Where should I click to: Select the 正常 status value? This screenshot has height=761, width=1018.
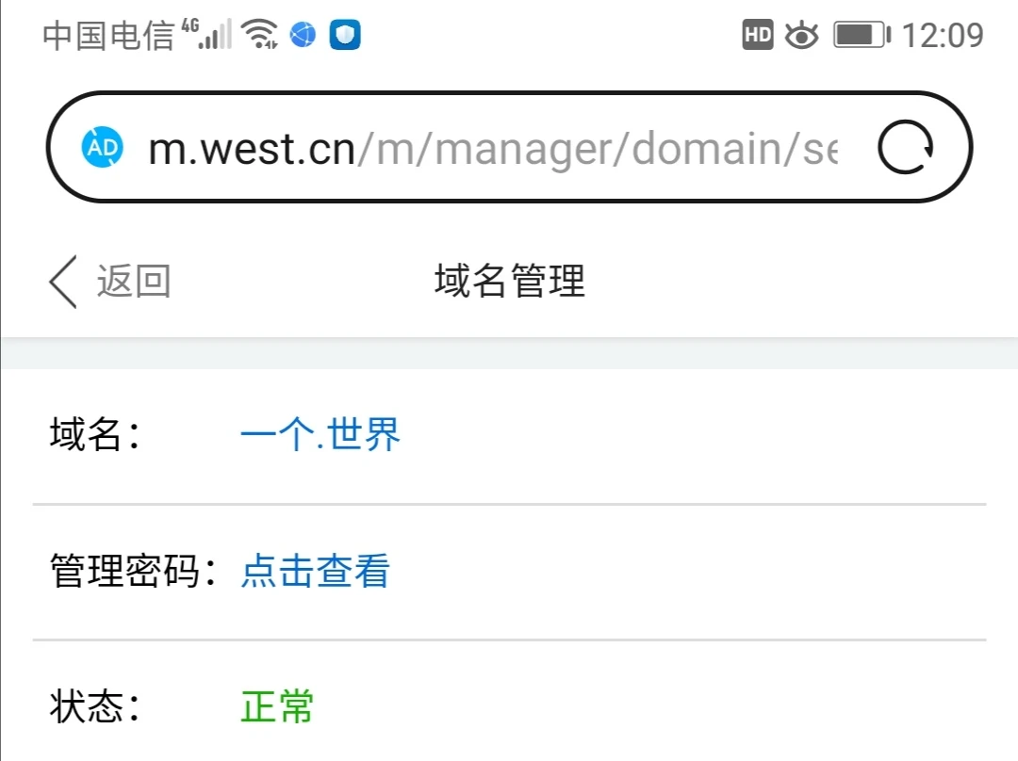(x=277, y=707)
